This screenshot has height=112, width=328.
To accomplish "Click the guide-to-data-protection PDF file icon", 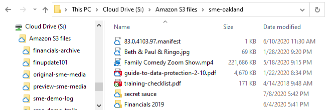I will (x=118, y=73).
